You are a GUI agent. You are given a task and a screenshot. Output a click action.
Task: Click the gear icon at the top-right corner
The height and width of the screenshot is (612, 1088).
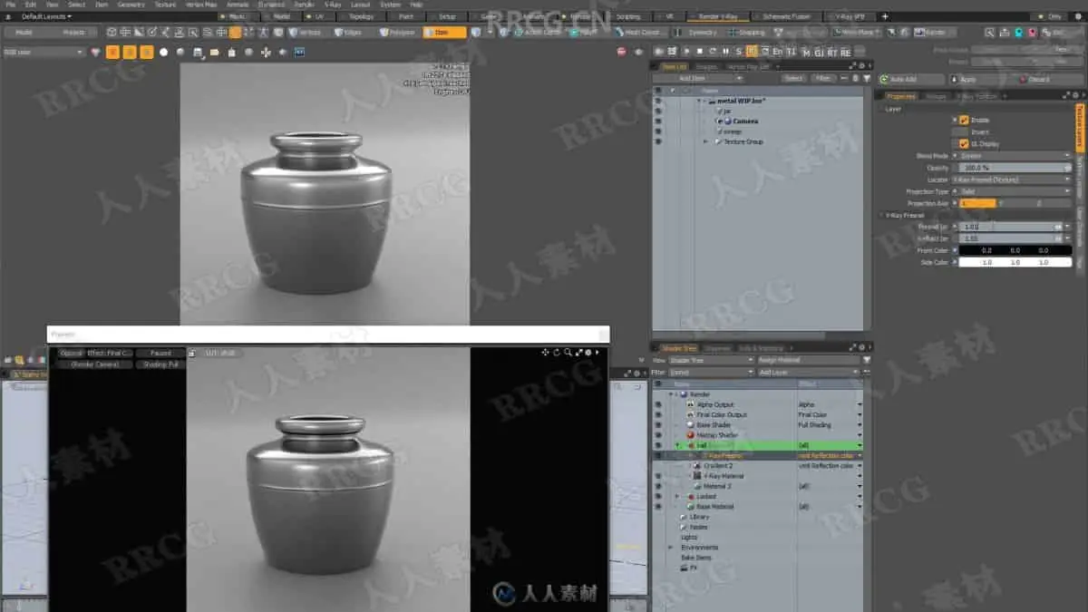(1079, 16)
